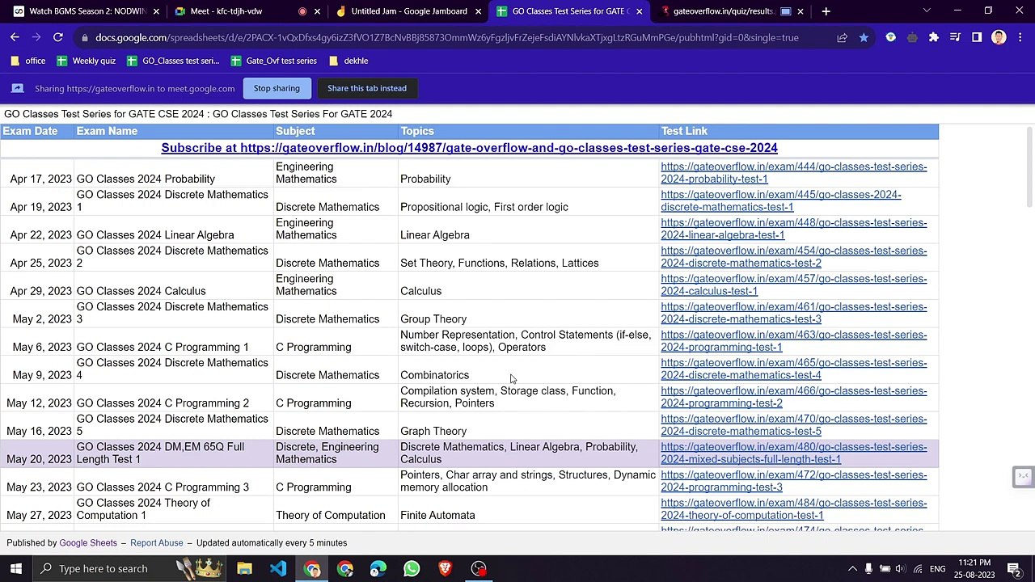Open the tab search dropdown arrow

point(927,11)
